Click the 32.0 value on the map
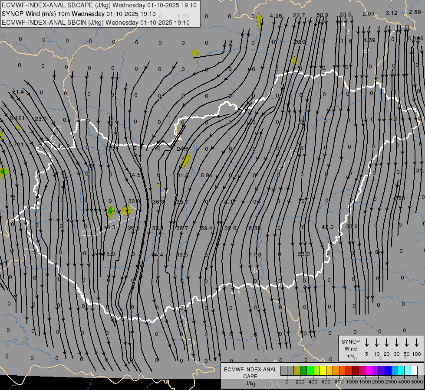Screen dimensions: 425x390 pos(134,201)
